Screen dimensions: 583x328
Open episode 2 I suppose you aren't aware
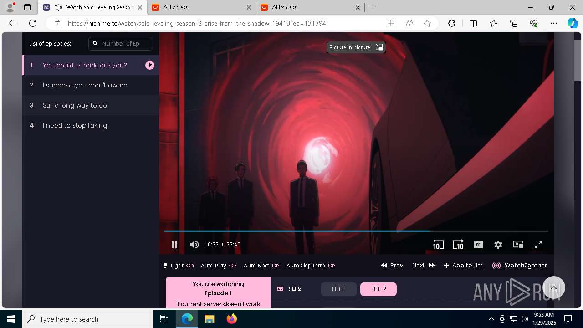coord(91,85)
